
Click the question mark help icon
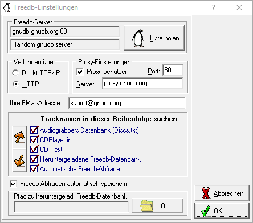(214, 7)
